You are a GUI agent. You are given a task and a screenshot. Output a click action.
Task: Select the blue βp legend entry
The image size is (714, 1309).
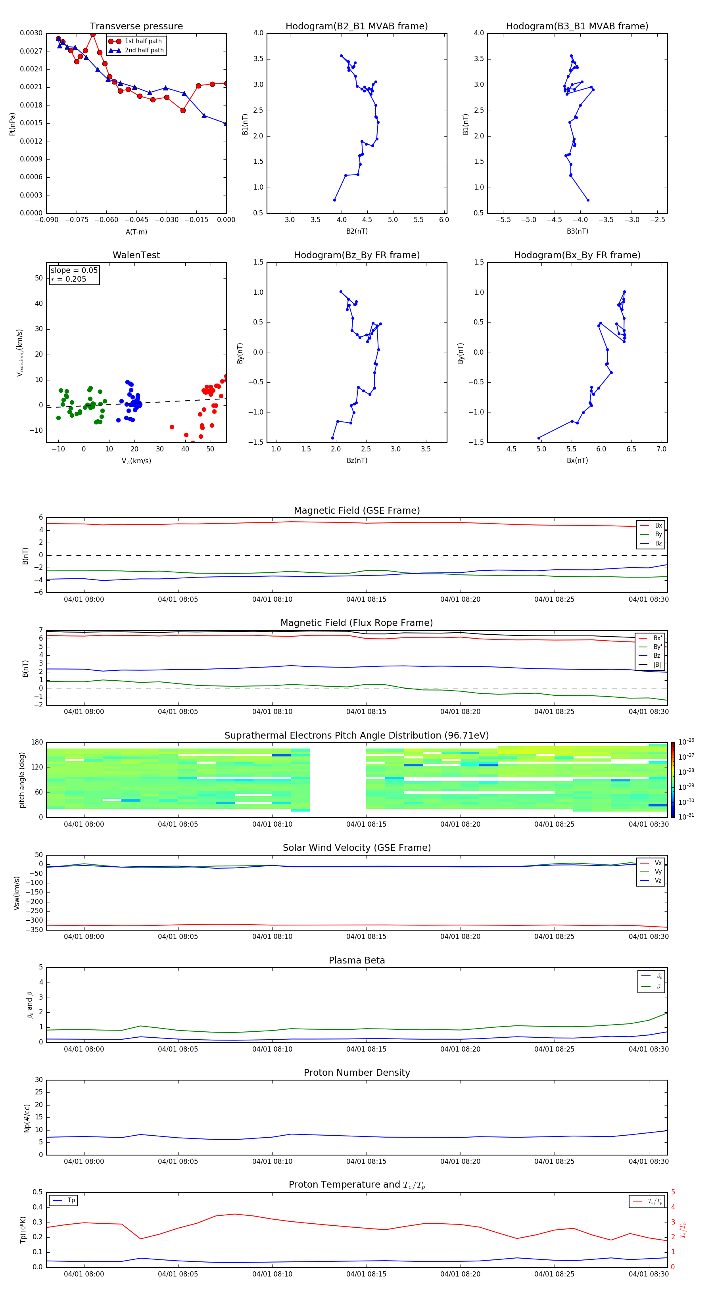coord(651,976)
